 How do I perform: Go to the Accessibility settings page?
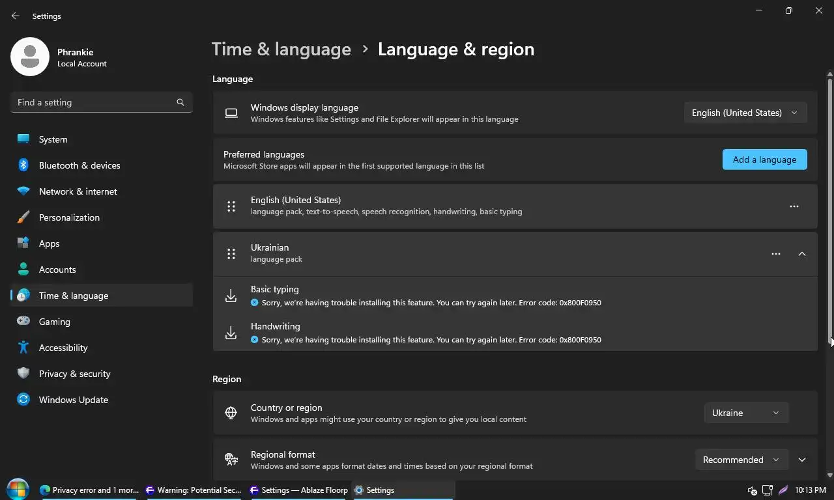point(63,348)
